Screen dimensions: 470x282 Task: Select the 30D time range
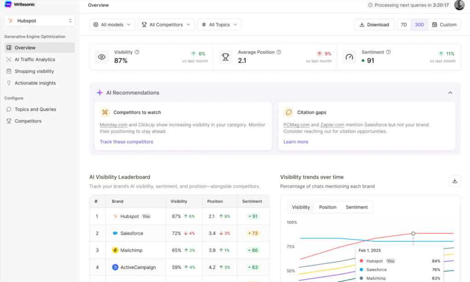pos(420,25)
